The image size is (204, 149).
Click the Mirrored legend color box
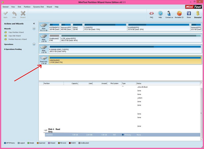point(59,143)
